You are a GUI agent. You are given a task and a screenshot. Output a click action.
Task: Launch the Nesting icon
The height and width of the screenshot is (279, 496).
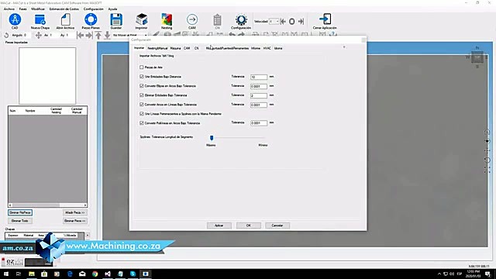pyautogui.click(x=167, y=19)
